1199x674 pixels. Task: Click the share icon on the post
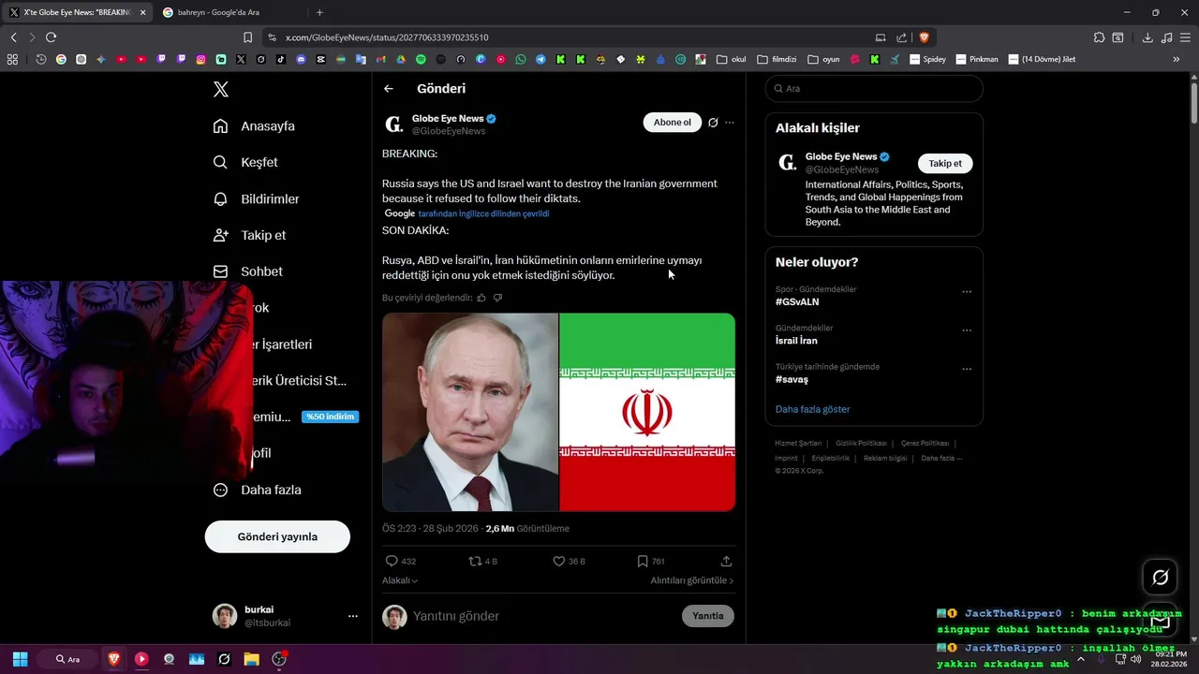click(x=726, y=561)
